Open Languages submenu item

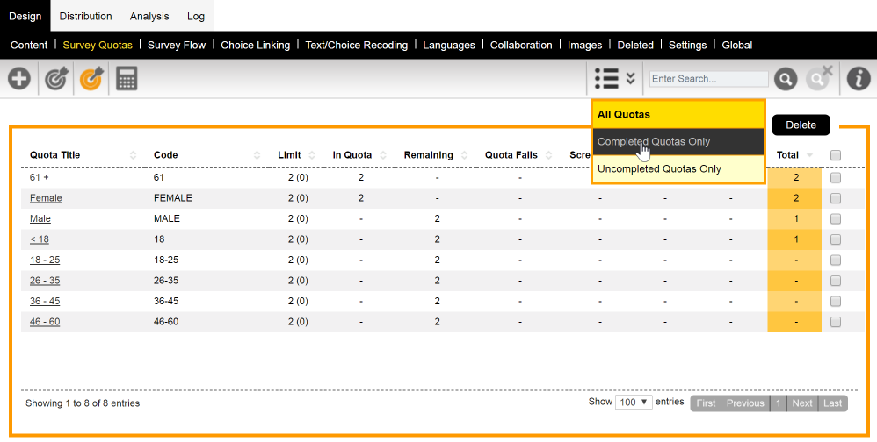coord(449,46)
